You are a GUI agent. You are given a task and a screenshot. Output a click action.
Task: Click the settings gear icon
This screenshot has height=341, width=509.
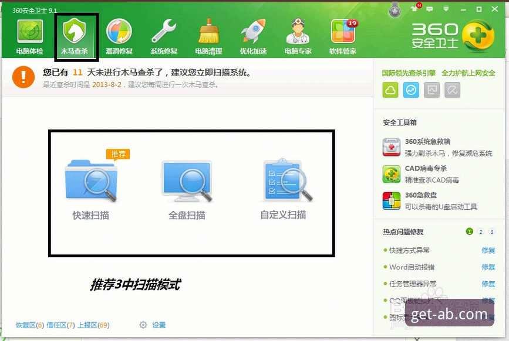tap(143, 325)
